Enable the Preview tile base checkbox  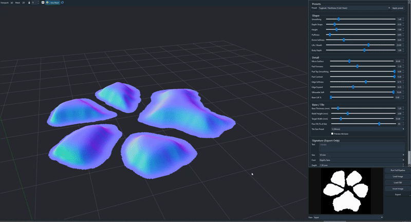(332, 134)
